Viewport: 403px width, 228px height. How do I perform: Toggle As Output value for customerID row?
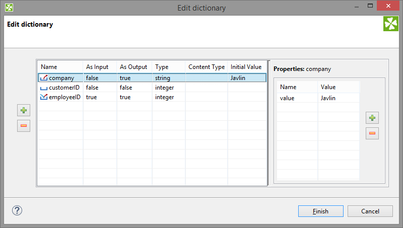(127, 88)
